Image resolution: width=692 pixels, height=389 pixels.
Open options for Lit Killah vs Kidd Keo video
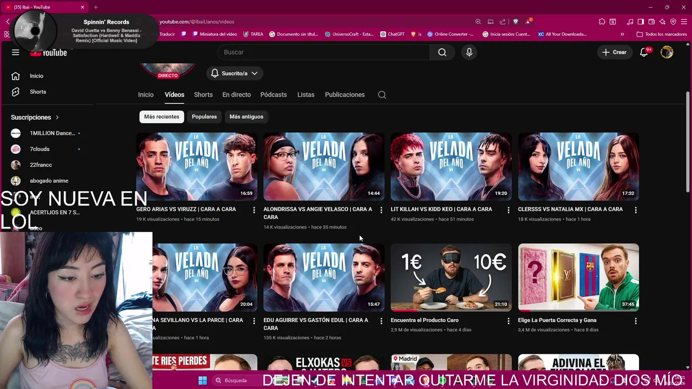508,210
